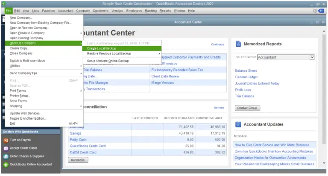Click the Turn on Payroll icon
Viewport: 328px width, 176px height.
tap(6, 140)
